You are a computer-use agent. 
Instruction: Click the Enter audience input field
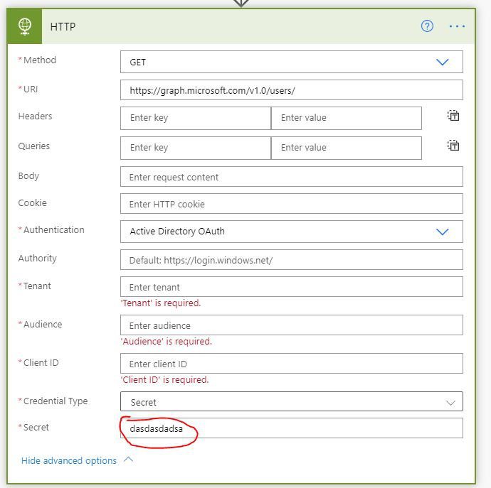pos(292,325)
